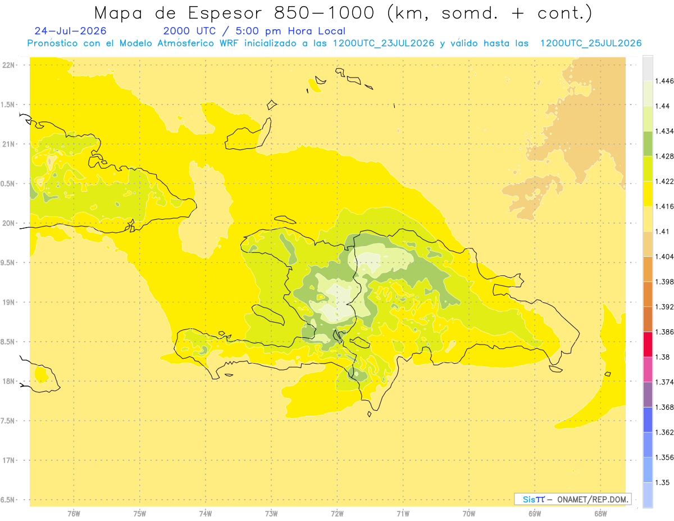Click the 20N latitude label
Screen dimensions: 674x521
8,223
